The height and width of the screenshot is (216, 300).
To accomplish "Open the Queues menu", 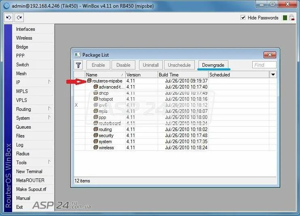I will click(x=23, y=127).
